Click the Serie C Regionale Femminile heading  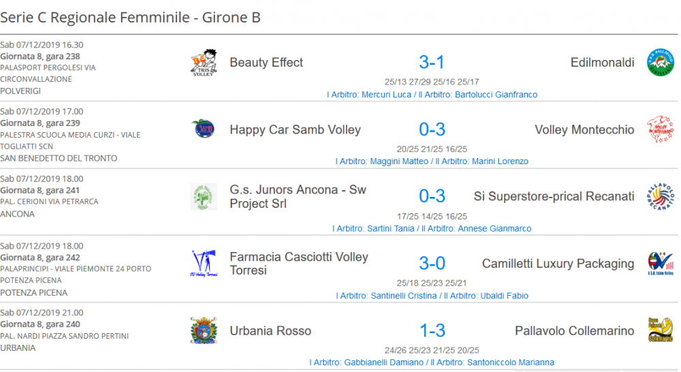130,18
